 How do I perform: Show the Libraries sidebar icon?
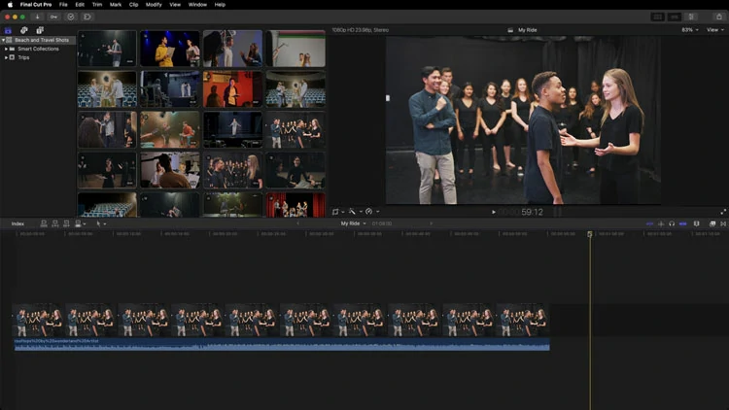pyautogui.click(x=8, y=30)
